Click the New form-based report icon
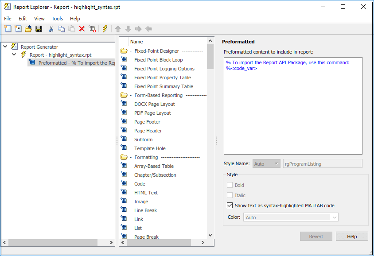The height and width of the screenshot is (256, 374). point(18,29)
